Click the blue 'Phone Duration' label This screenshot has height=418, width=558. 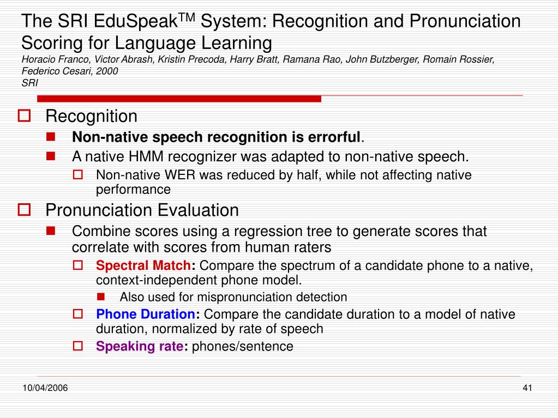146,314
